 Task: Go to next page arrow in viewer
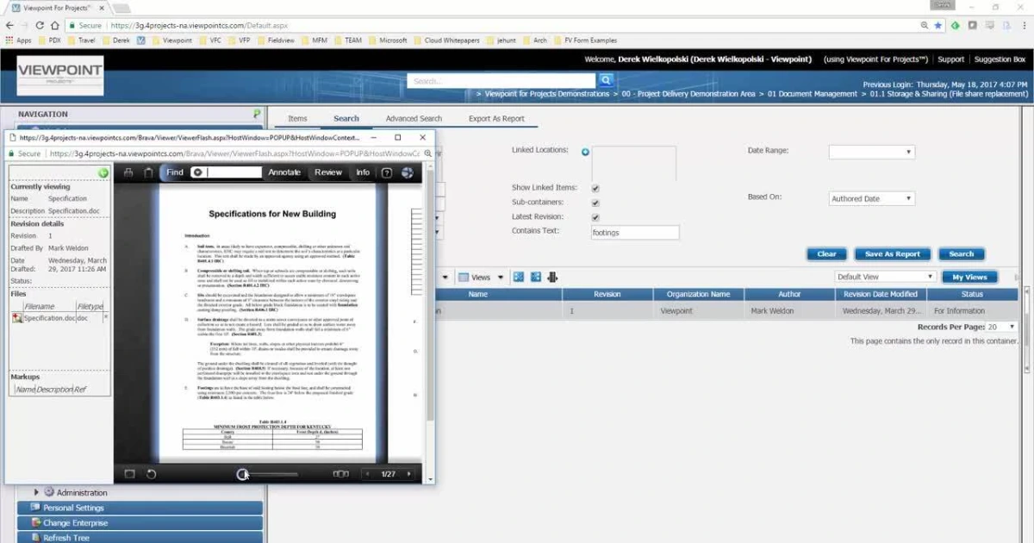[408, 474]
